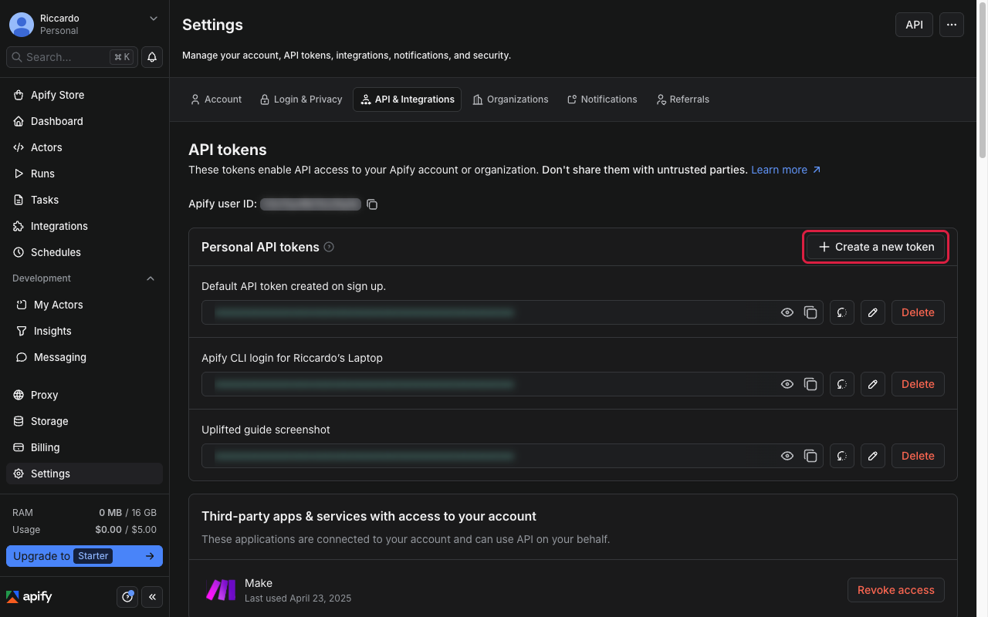Collapse the sidebar with double-chevron button
988x617 pixels.
coord(152,597)
